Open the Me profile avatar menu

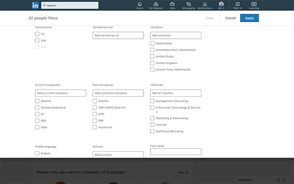pos(221,5)
